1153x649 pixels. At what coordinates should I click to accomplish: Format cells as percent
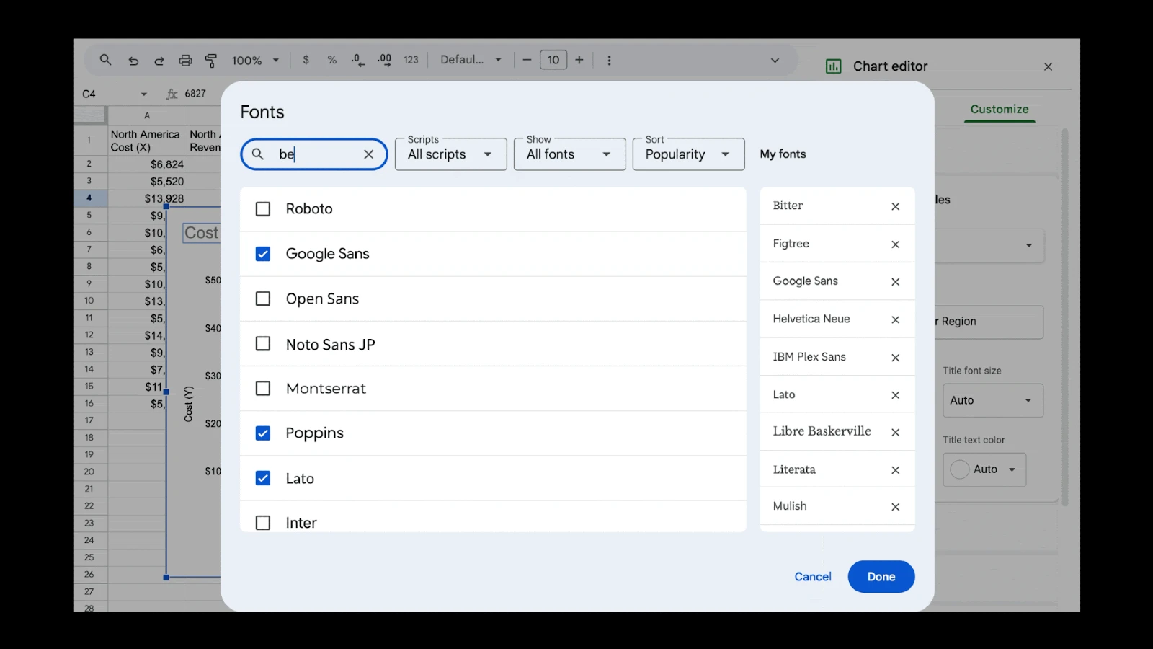point(332,60)
